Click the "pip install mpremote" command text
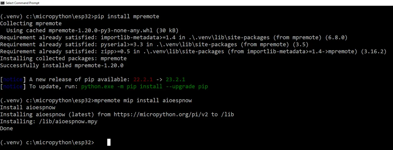The width and height of the screenshot is (393, 150). [127, 16]
